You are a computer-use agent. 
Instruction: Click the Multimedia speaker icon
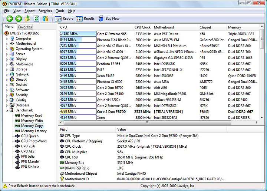click(12, 64)
